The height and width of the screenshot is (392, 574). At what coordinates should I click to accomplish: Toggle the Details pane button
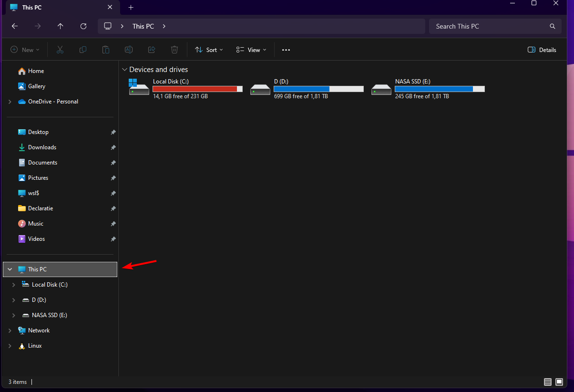pyautogui.click(x=542, y=50)
